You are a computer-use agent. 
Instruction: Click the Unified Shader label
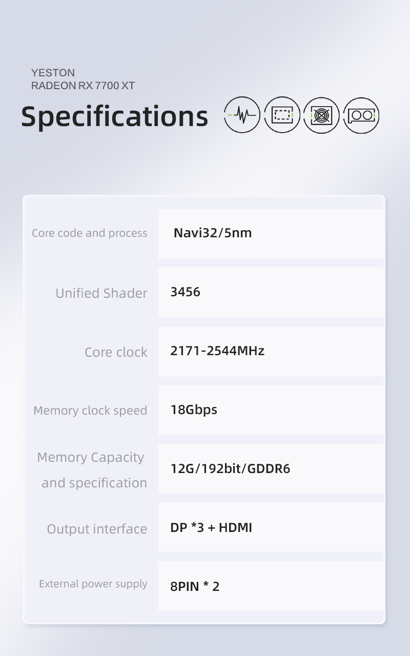101,293
